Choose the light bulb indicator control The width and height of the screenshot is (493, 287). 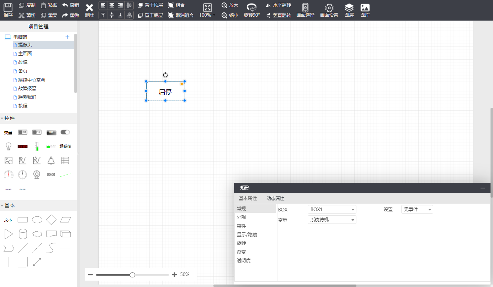coord(8,146)
